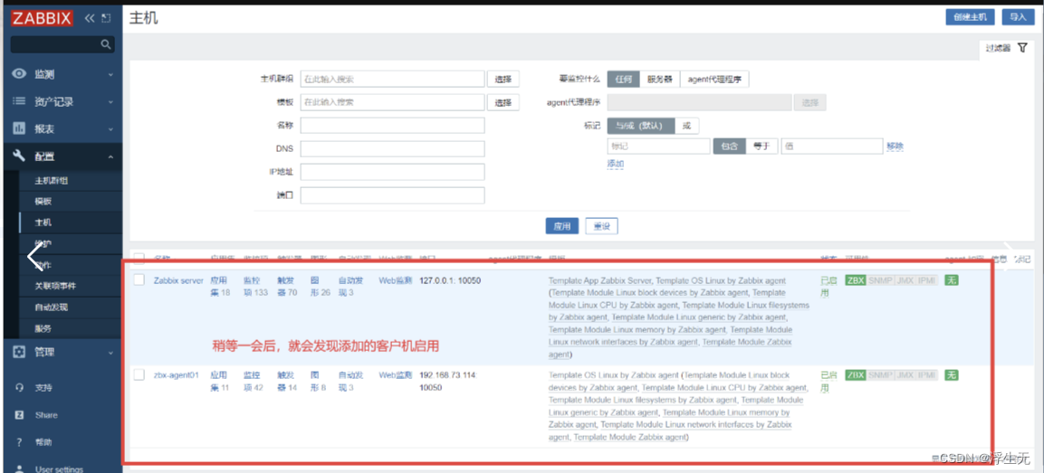Screen dimensions: 1044x473
Task: Expand the 管理 menu chevron
Action: point(110,353)
